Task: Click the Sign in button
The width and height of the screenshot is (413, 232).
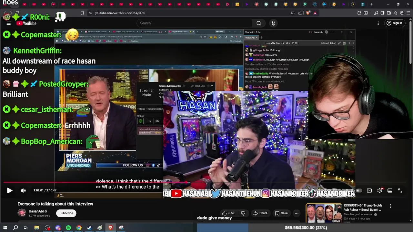Action: [x=394, y=23]
